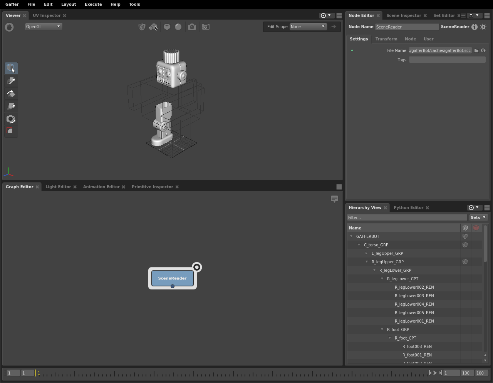Pick the Crop Window tool

pyautogui.click(x=11, y=131)
